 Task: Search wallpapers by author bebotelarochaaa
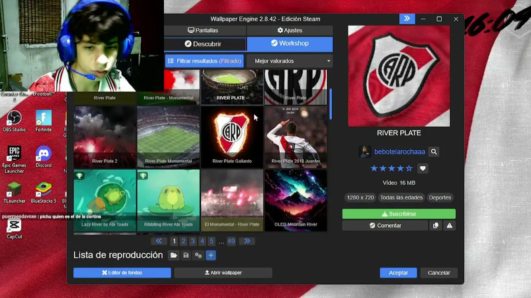point(434,152)
